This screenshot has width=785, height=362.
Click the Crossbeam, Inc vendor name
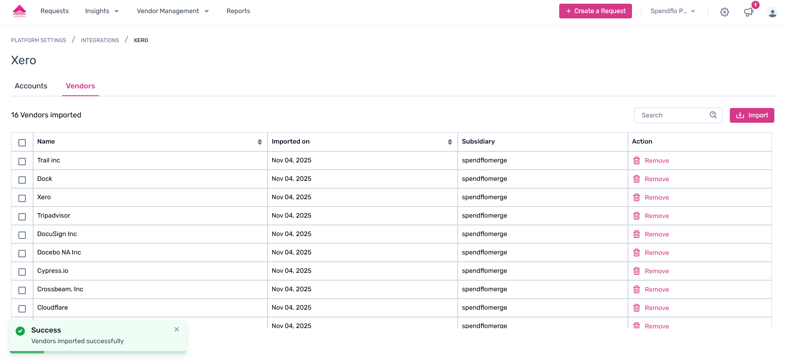click(60, 289)
